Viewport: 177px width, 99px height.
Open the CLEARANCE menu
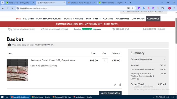[x=153, y=19]
